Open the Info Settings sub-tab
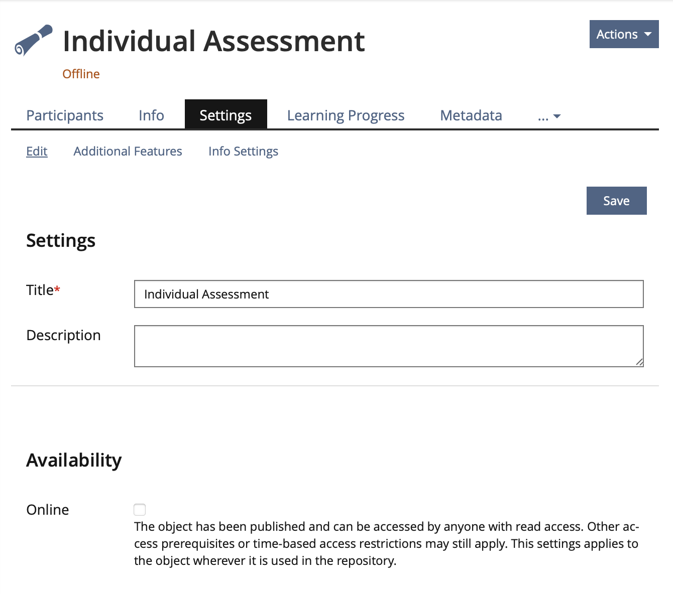The height and width of the screenshot is (594, 673). [x=243, y=152]
